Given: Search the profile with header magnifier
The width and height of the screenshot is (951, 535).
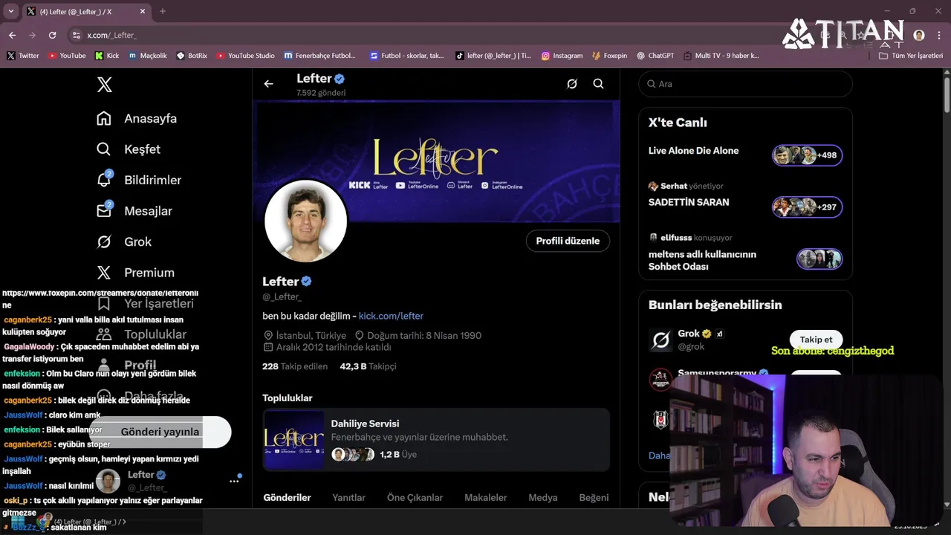Looking at the screenshot, I should click(598, 84).
